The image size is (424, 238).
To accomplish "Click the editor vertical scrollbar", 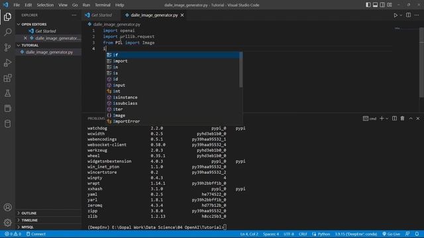I will click(421, 62).
